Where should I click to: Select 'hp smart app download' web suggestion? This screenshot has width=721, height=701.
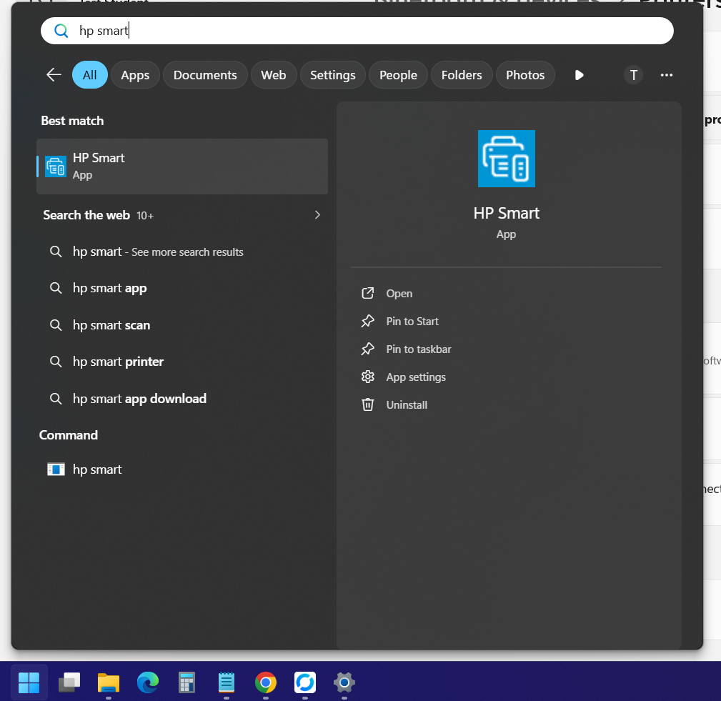(x=182, y=398)
